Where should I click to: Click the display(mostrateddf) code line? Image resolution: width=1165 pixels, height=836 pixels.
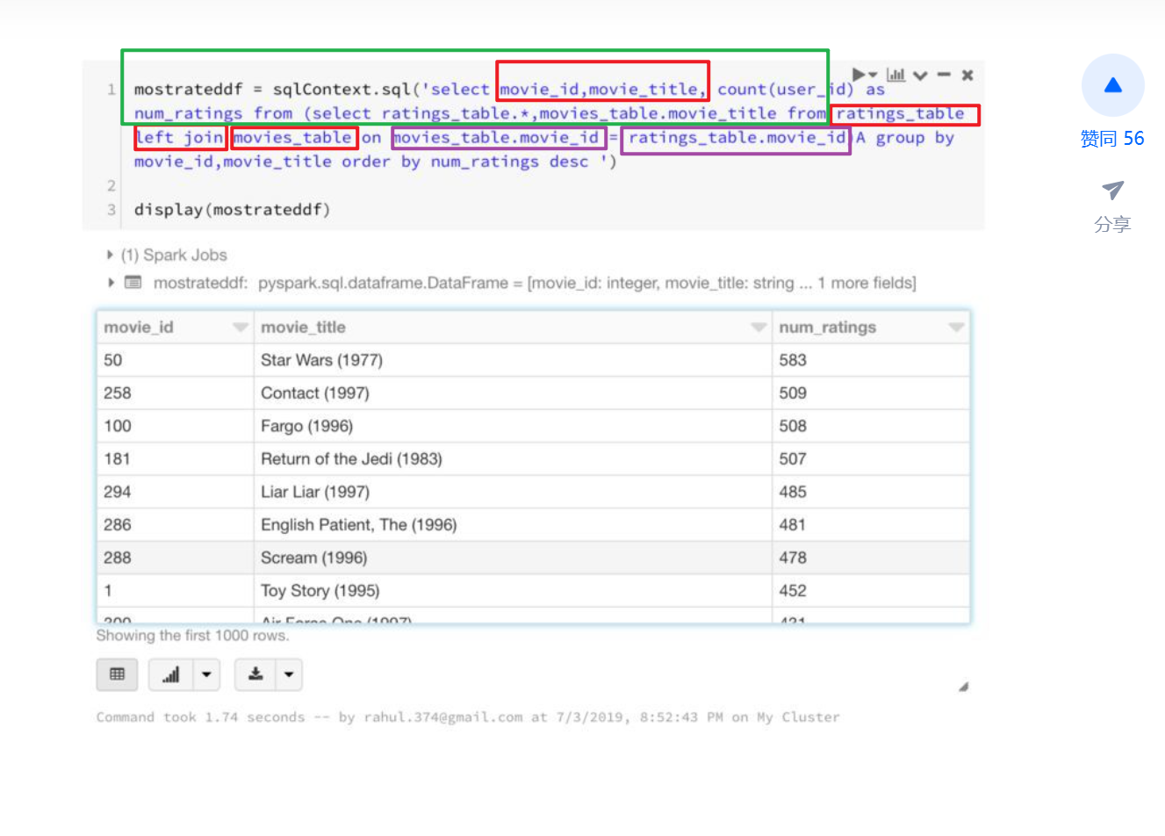[x=232, y=210]
